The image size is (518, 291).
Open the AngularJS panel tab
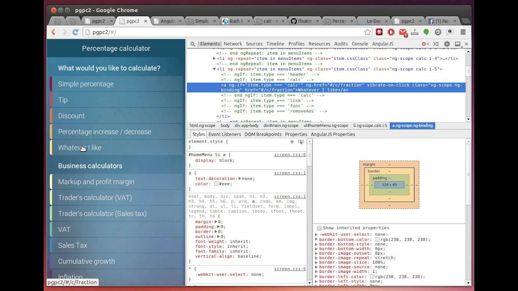coord(382,44)
